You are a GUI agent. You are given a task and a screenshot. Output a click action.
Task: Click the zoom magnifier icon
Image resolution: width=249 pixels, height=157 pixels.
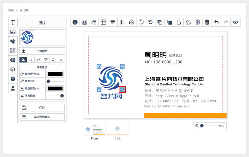coord(197,126)
